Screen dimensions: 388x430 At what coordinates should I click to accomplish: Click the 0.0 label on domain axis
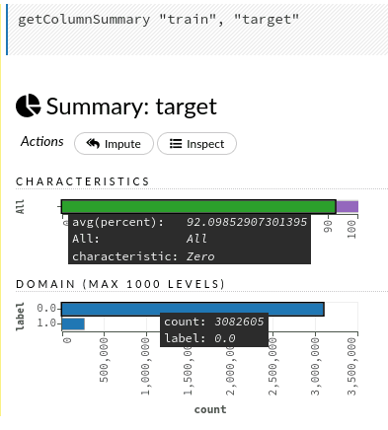(46, 308)
